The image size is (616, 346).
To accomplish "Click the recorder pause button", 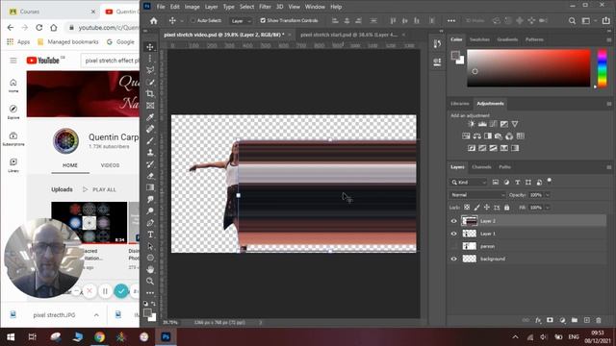I will tap(105, 291).
